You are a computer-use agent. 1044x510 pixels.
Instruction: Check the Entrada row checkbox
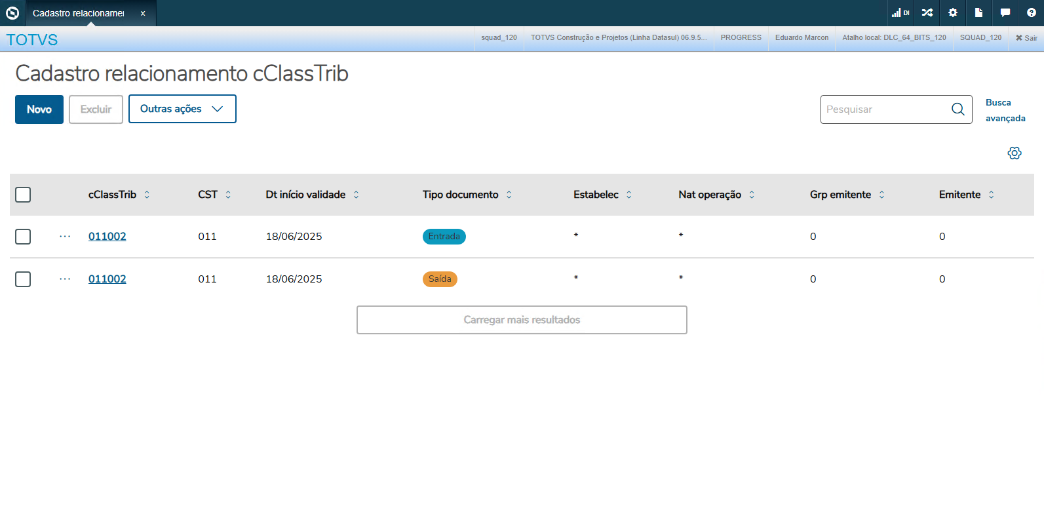tap(23, 237)
